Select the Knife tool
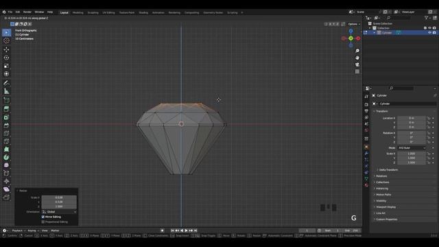439x247 pixels. click(x=6, y=141)
